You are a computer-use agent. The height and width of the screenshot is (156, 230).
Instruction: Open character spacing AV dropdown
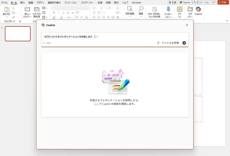point(78,12)
